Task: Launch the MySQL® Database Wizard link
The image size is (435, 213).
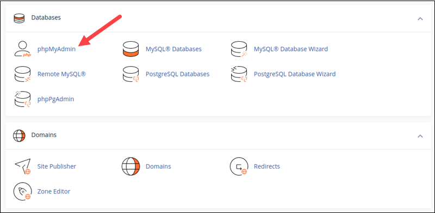Action: (x=291, y=49)
